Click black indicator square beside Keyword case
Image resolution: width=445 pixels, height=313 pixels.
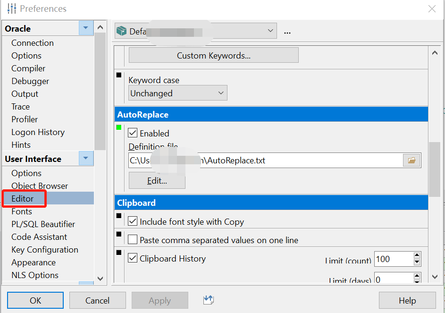119,75
